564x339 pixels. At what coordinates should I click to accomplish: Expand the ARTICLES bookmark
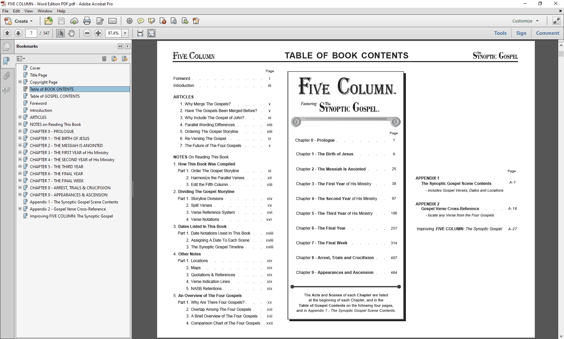[20, 117]
